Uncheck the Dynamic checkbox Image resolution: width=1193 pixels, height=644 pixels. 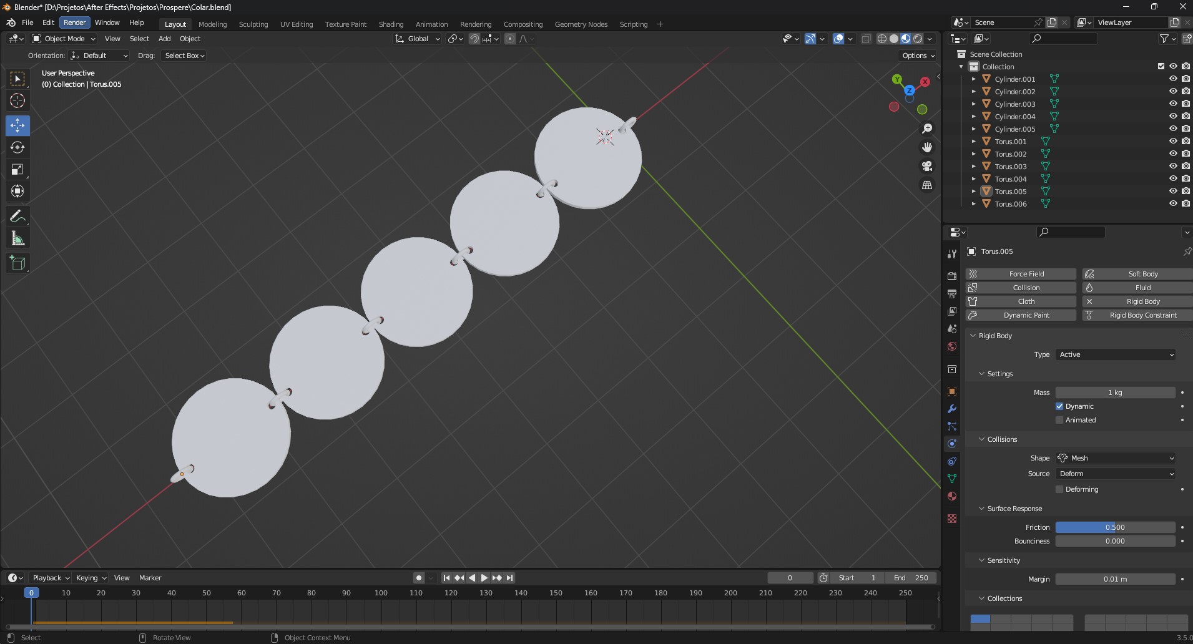(1059, 406)
